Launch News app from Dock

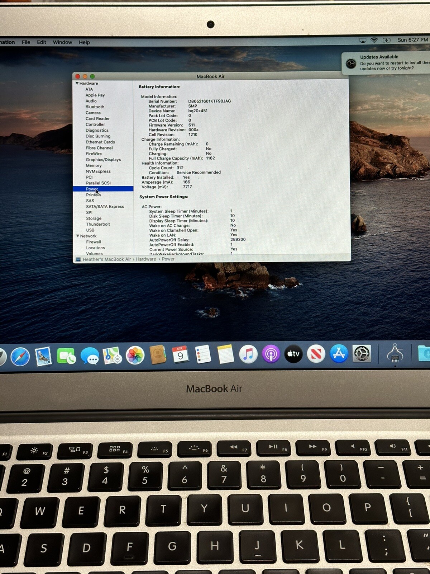316,354
